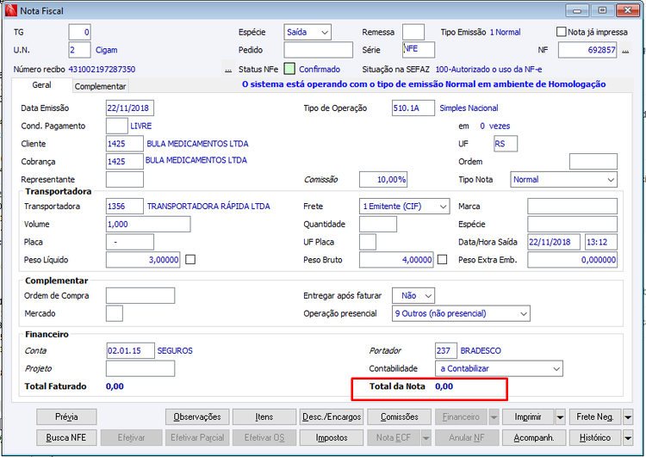Open the Observações button
This screenshot has height=457, width=646.
click(197, 417)
